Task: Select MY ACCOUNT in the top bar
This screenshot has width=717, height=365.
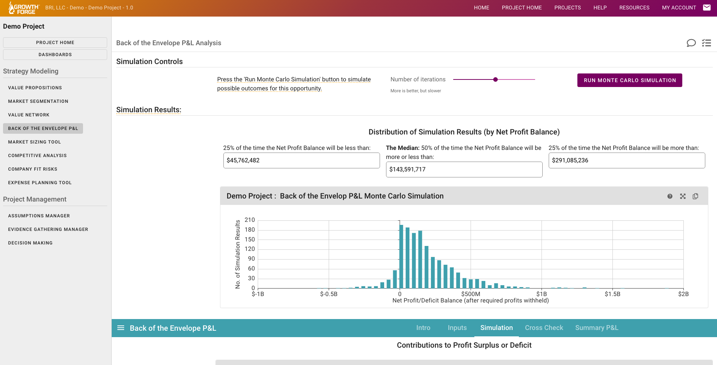Action: pos(679,8)
